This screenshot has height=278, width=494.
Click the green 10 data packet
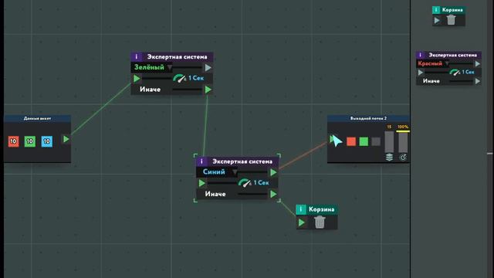click(30, 141)
